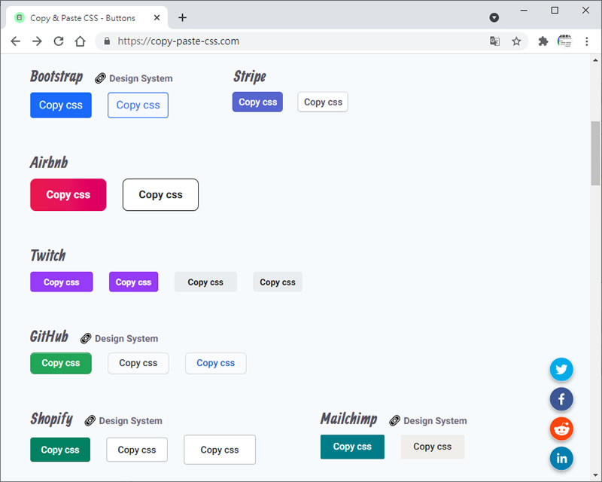
Task: Open GitHub Design System link
Action: (x=126, y=339)
